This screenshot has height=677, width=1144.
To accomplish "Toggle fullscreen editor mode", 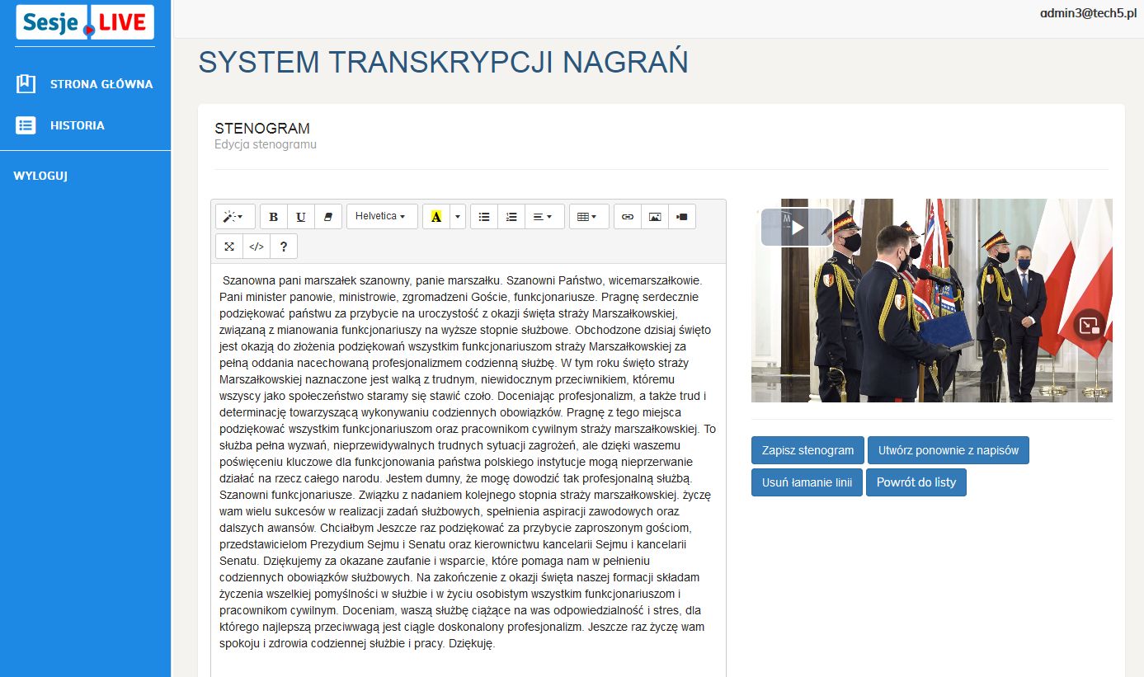I will coord(229,247).
